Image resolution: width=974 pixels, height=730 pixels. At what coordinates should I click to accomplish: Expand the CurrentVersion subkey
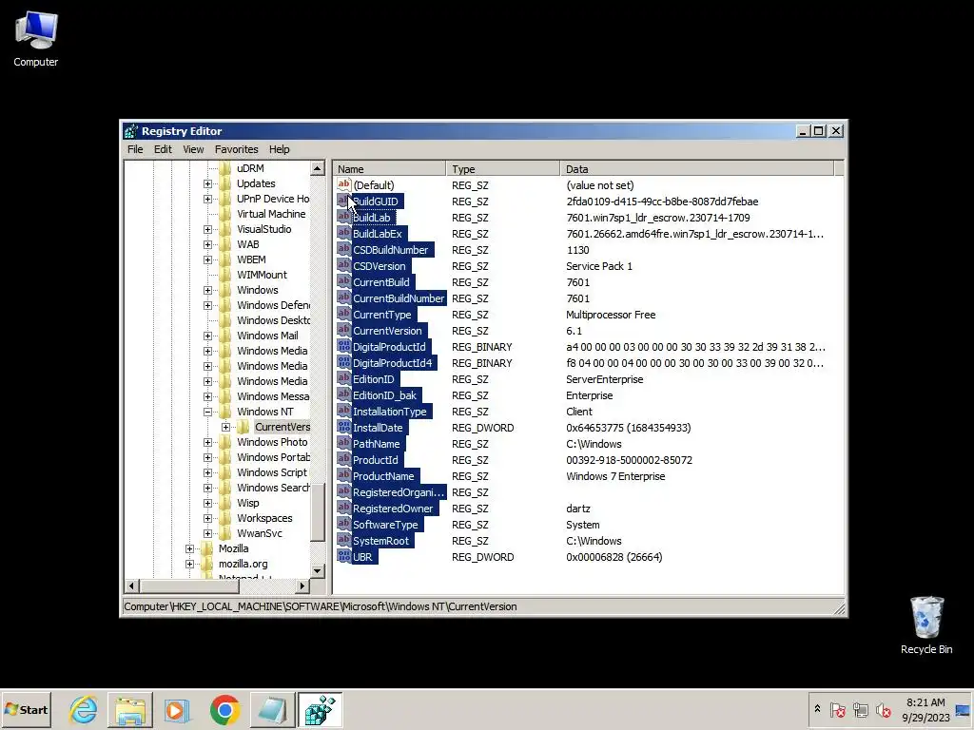click(226, 427)
